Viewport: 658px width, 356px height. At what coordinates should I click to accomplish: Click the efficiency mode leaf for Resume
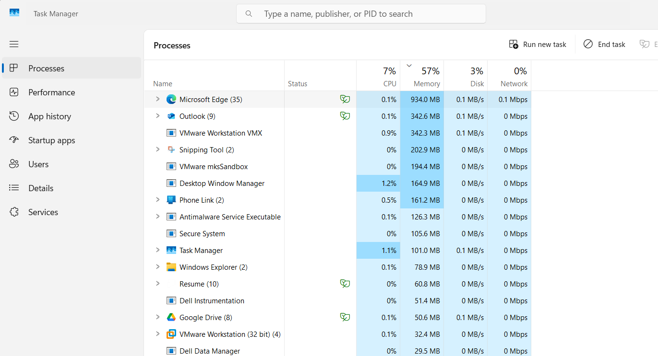pyautogui.click(x=345, y=284)
